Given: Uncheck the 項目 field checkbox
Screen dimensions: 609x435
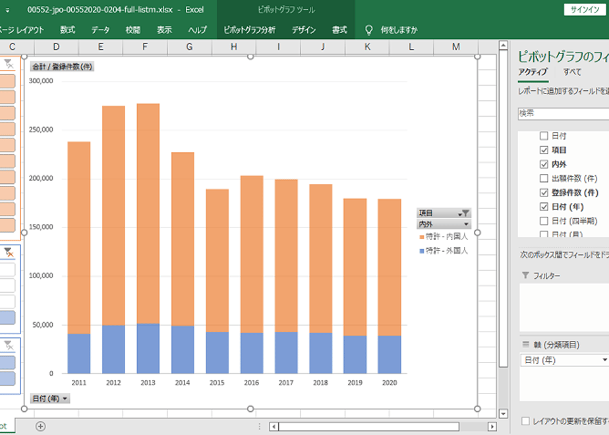Looking at the screenshot, I should [x=544, y=150].
